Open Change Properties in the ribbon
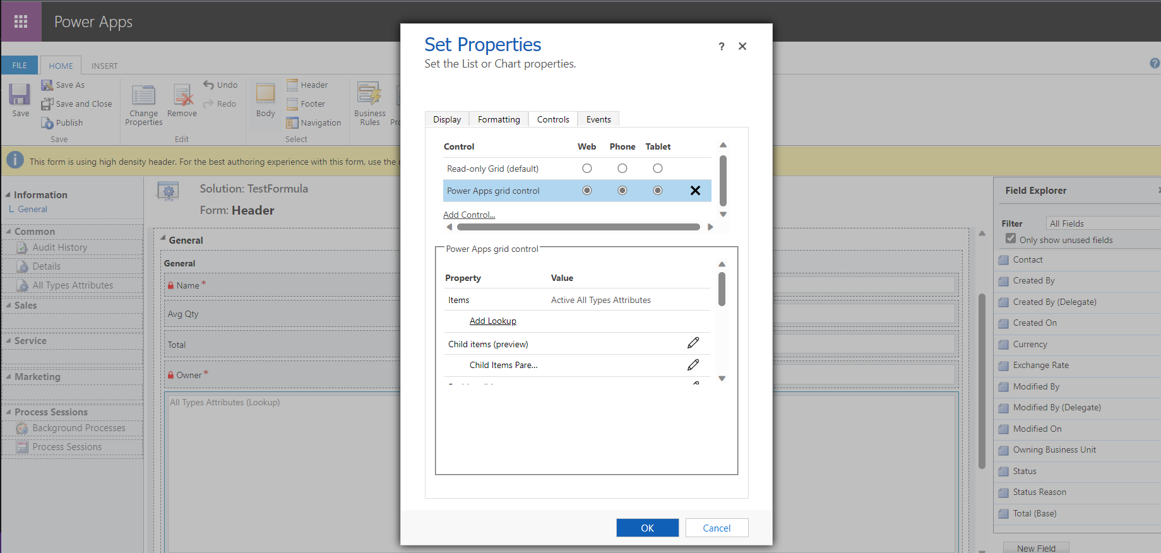Viewport: 1161px width, 553px height. coord(143,105)
